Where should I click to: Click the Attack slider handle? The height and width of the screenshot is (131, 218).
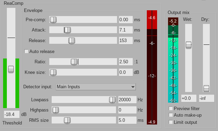(68, 30)
